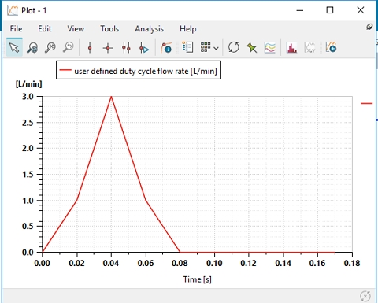Viewport: 378px width, 303px height.
Task: Click the cursor with play arrow icon
Action: (144, 48)
